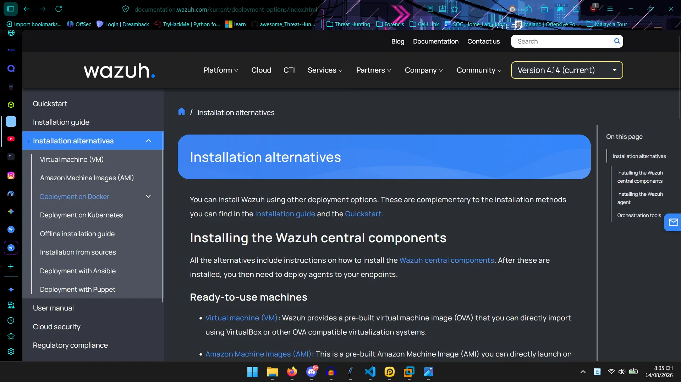Viewport: 681px width, 382px height.
Task: Add a new tab with the plus icon
Action: pos(11,267)
